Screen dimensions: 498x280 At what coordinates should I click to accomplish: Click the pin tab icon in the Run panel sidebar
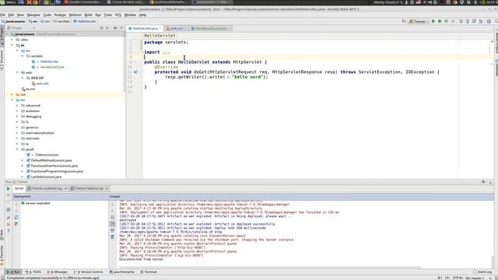point(9,218)
